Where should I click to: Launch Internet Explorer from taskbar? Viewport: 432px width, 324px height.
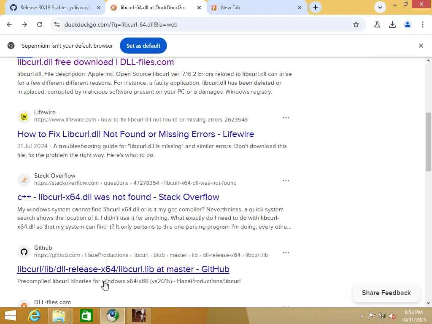pos(34,316)
